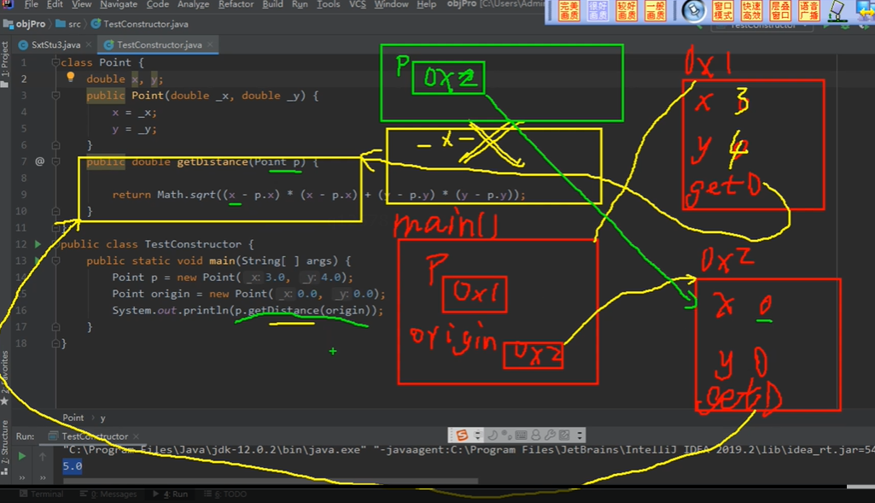The height and width of the screenshot is (503, 875).
Task: Click the pen/eraser icon in overlay toolbar
Action: (x=837, y=11)
